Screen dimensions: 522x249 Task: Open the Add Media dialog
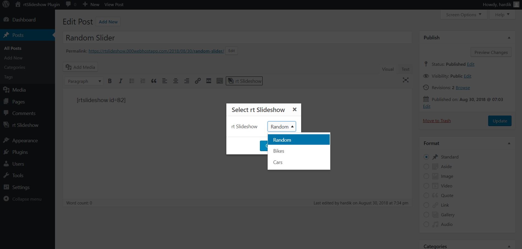(80, 67)
